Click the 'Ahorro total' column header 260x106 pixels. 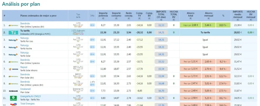click(190, 16)
